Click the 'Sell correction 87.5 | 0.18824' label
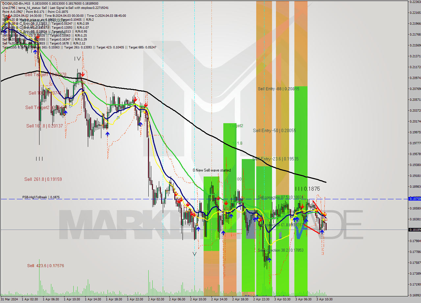The height and width of the screenshot is (303, 421). click(x=281, y=197)
